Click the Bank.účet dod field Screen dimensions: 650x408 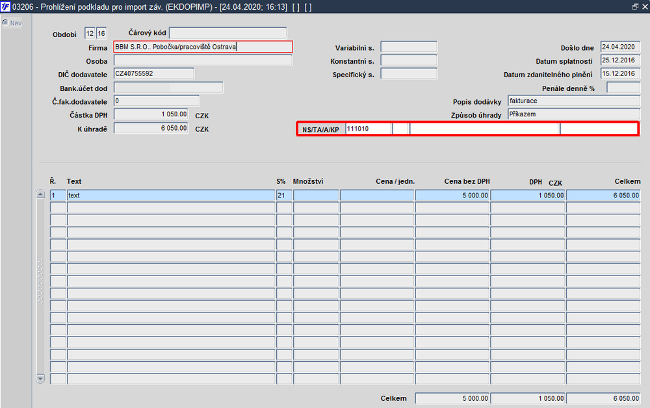[168, 88]
